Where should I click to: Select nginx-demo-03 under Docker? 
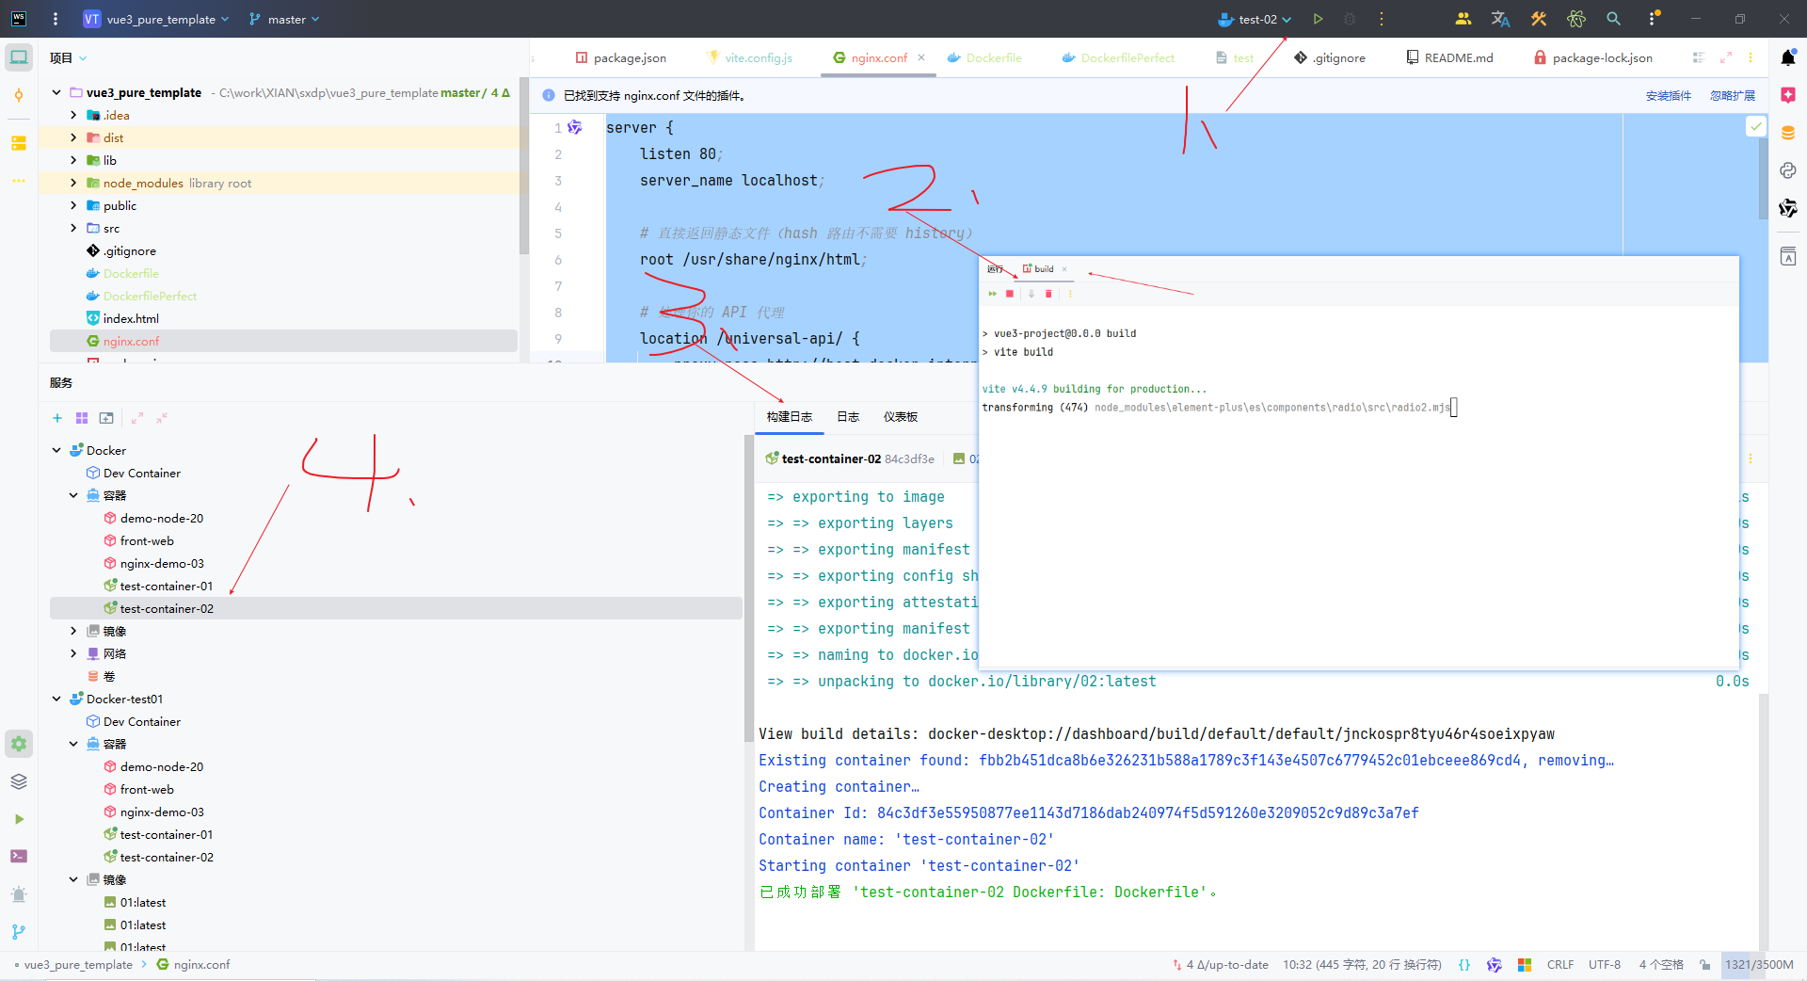click(x=161, y=563)
